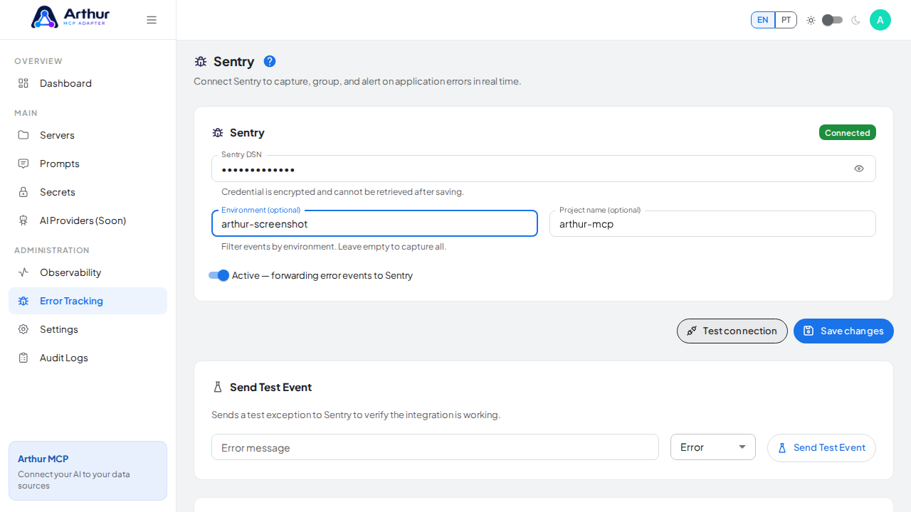This screenshot has width=911, height=512.
Task: Toggle the dark mode theme switch
Action: point(833,20)
